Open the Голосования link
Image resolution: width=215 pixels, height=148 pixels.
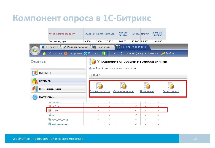pos(171,91)
